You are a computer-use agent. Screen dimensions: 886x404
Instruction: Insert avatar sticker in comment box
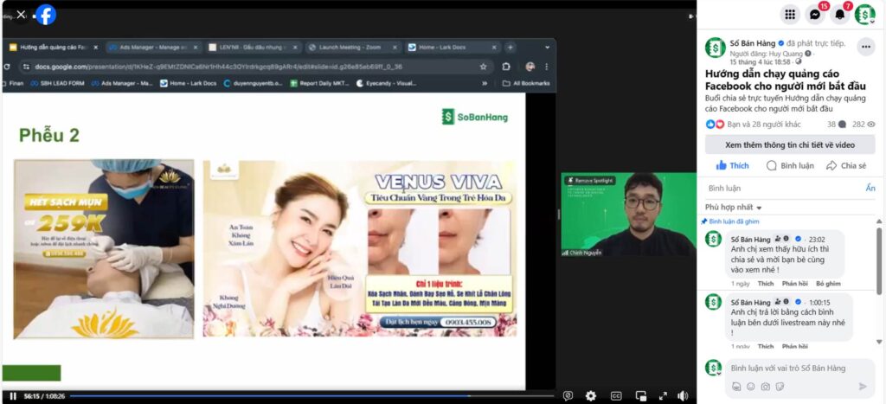[736, 387]
